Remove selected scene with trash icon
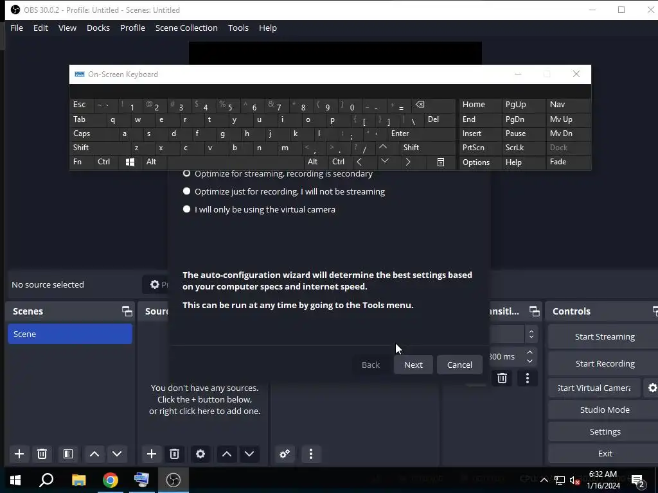This screenshot has width=658, height=493. coord(42,454)
